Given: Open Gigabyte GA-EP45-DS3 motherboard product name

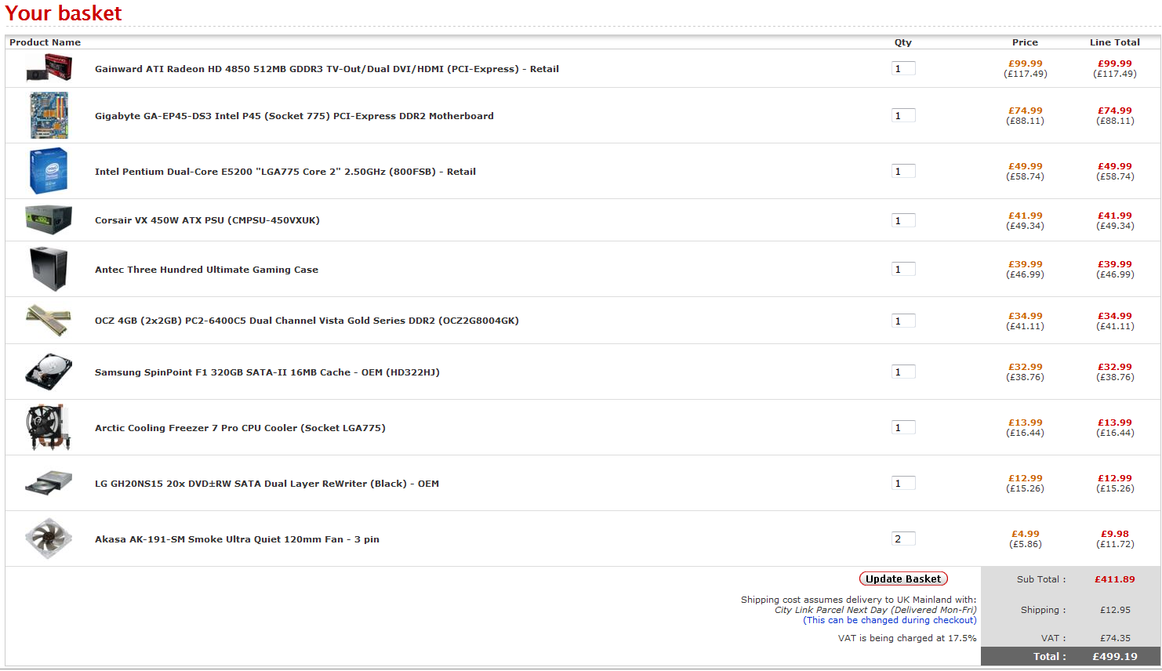Looking at the screenshot, I should pyautogui.click(x=294, y=116).
